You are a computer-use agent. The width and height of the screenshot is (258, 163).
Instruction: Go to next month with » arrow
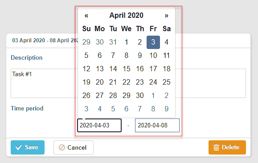click(x=167, y=16)
